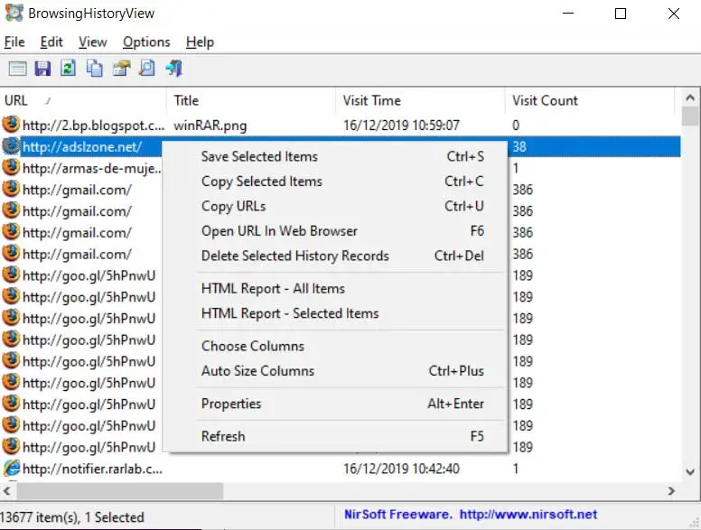Select the http://armas-de-muje.. URL row
Viewport: 701px width, 530px height.
pos(92,169)
